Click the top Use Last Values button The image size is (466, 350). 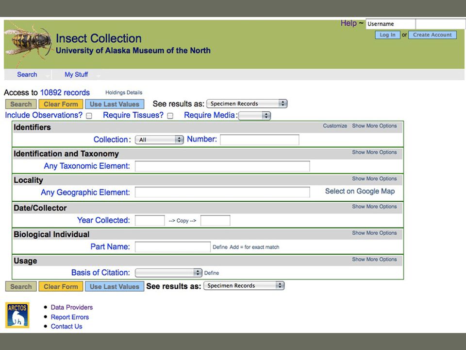pos(115,104)
